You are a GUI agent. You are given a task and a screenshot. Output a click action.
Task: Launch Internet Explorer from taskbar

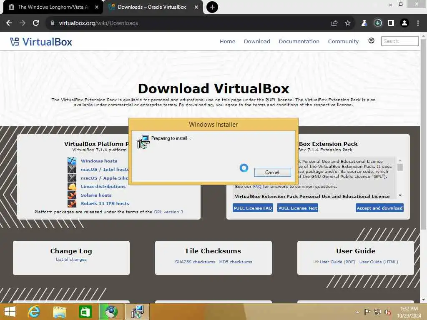coord(34,312)
